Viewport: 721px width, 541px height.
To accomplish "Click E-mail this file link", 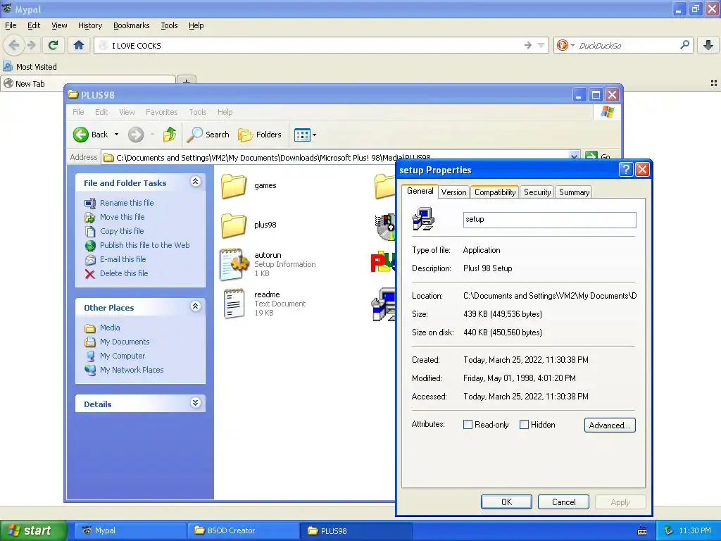I will (x=123, y=259).
